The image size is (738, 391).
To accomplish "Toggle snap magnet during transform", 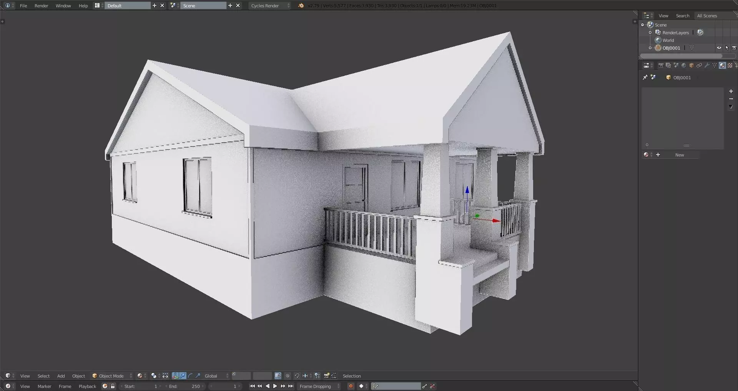I will (297, 376).
